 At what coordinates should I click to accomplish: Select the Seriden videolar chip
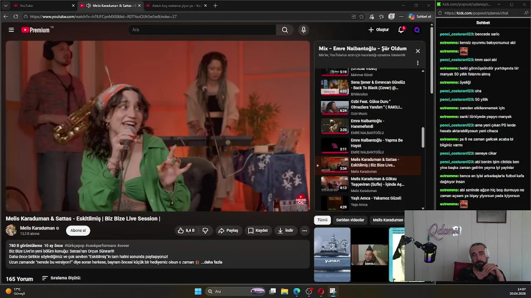tap(350, 220)
